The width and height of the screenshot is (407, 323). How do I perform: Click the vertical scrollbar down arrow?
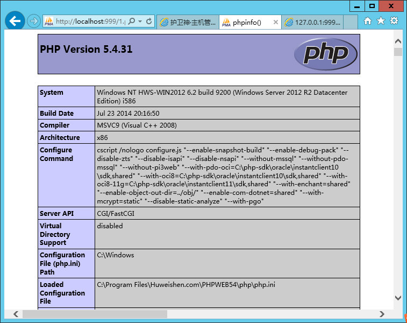(398, 298)
